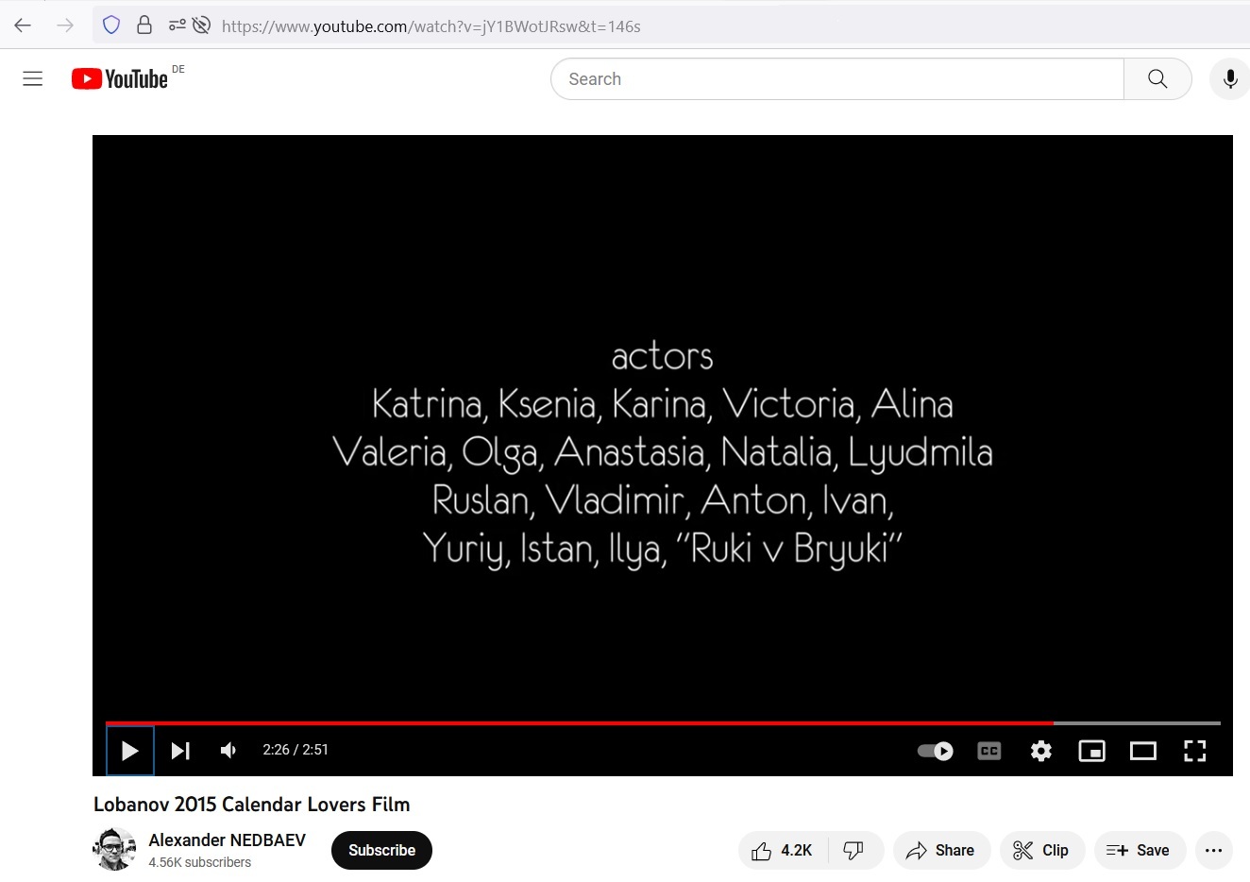Enter full screen mode
The image size is (1250, 882).
point(1195,751)
